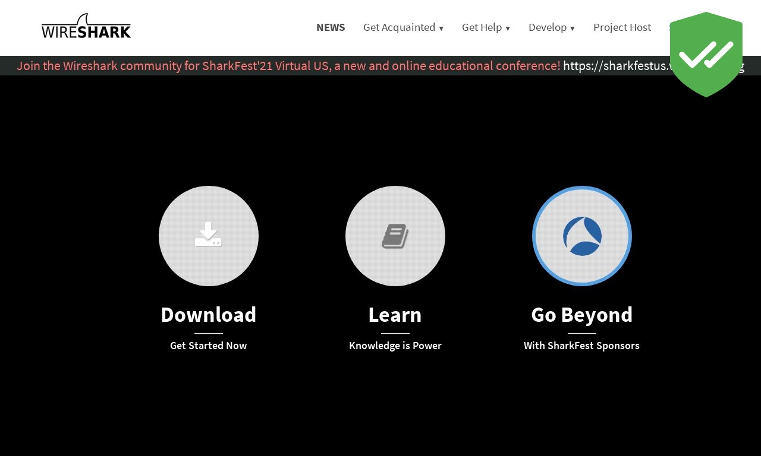Click the SharkFest'21 Virtual US announcement text
761x456 pixels.
pos(288,65)
